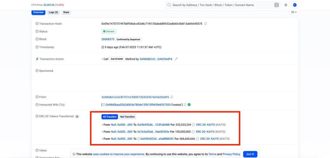
Task: Focus the address/txn hash search field
Action: [222, 5]
